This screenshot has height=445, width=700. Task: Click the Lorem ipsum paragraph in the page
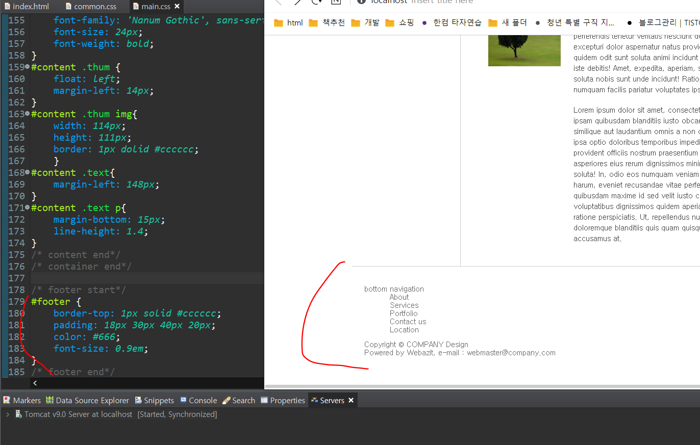pyautogui.click(x=636, y=174)
